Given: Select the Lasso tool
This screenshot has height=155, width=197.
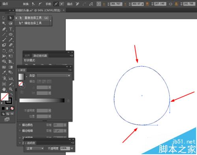Looking at the screenshot, I should [x=11, y=23].
